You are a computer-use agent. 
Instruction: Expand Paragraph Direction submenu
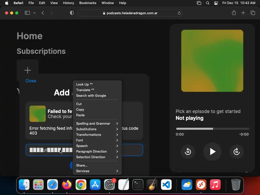(97, 151)
